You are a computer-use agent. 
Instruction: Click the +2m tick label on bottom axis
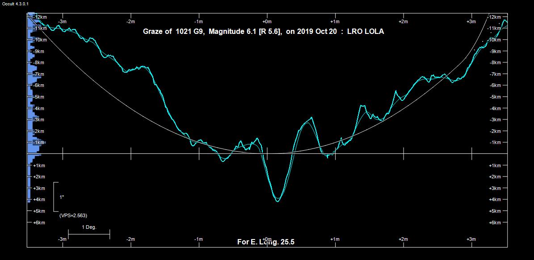pyautogui.click(x=403, y=239)
